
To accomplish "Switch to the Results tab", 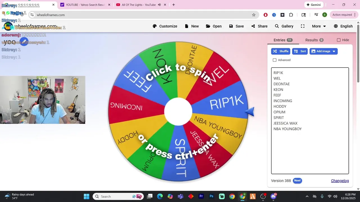I will point(314,40).
